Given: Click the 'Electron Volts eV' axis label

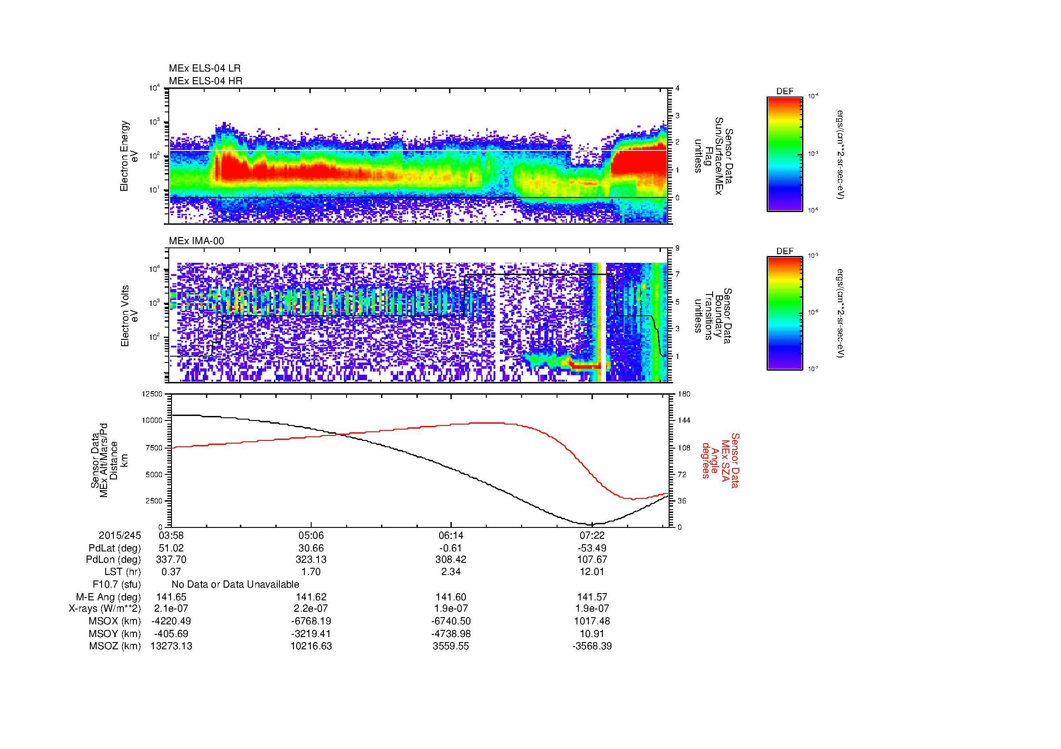Looking at the screenshot, I should [129, 316].
